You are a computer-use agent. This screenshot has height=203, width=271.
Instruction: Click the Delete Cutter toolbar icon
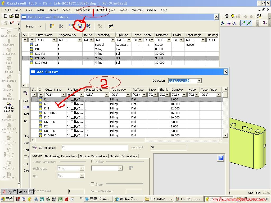coord(61,26)
